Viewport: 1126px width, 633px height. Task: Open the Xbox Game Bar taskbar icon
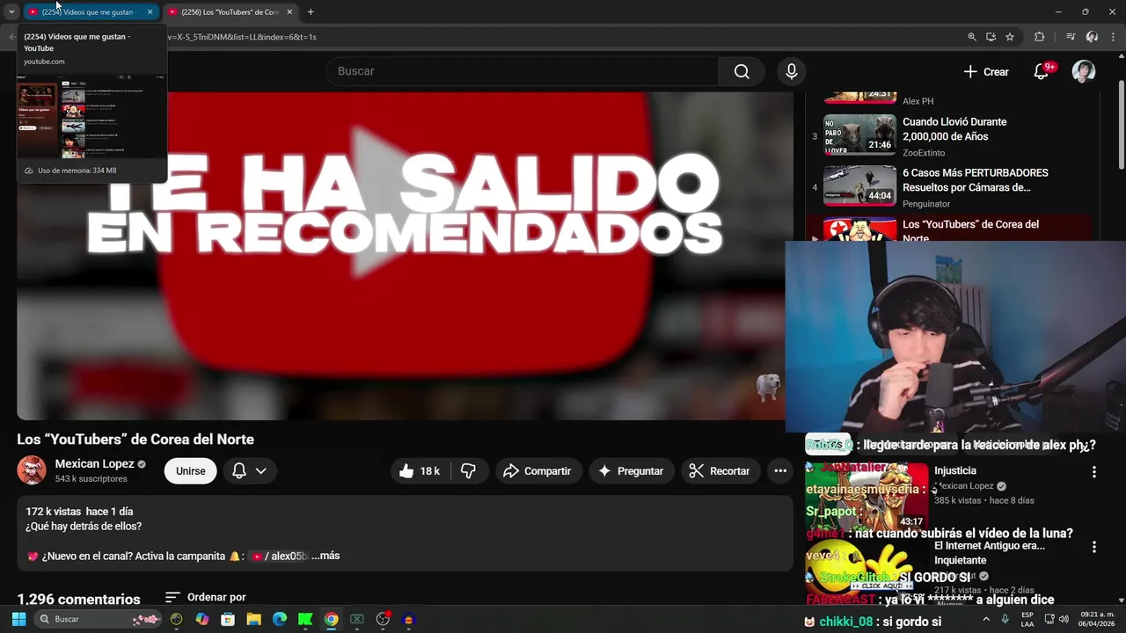pyautogui.click(x=356, y=619)
